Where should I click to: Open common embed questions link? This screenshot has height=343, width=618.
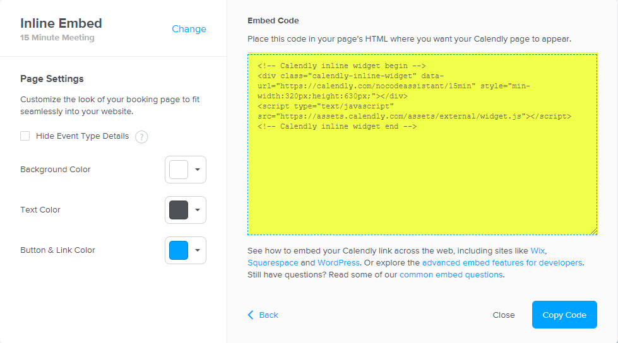pos(451,274)
